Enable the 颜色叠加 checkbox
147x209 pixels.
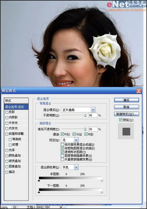(7, 156)
